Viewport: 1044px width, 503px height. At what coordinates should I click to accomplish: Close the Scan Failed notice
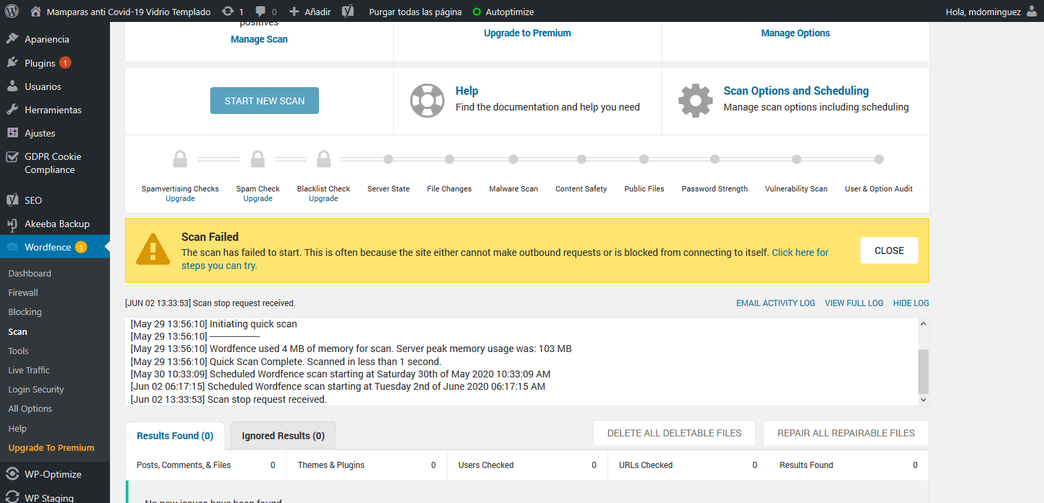point(889,250)
